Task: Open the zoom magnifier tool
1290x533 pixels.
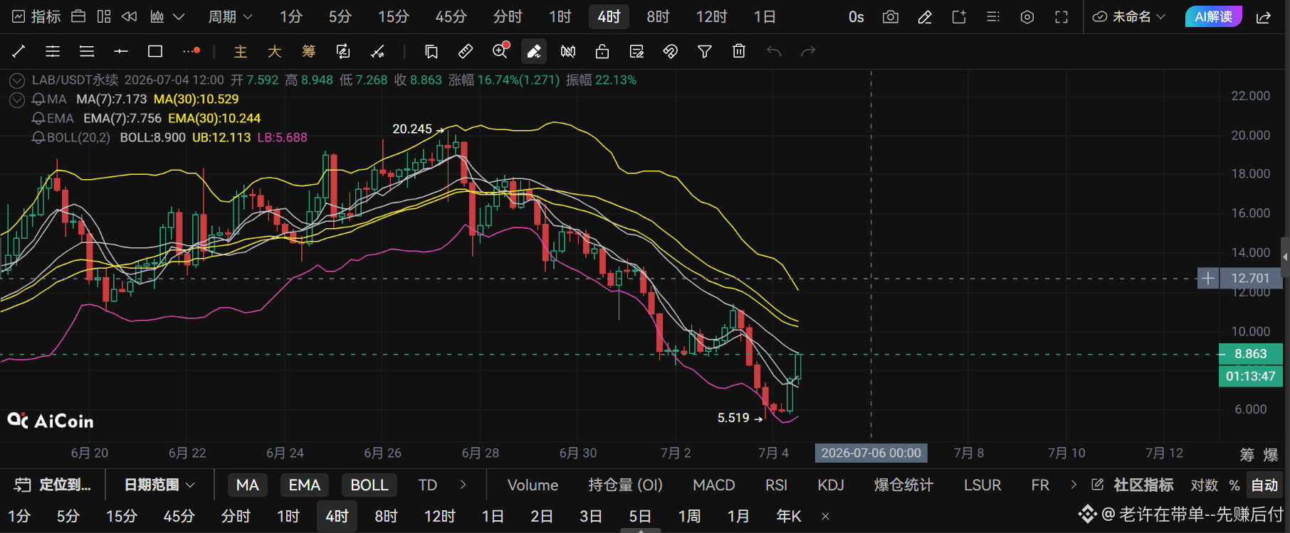Action: 500,50
